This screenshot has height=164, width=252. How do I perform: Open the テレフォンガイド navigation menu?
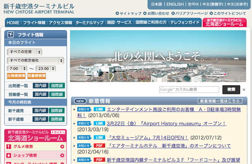pos(185,22)
